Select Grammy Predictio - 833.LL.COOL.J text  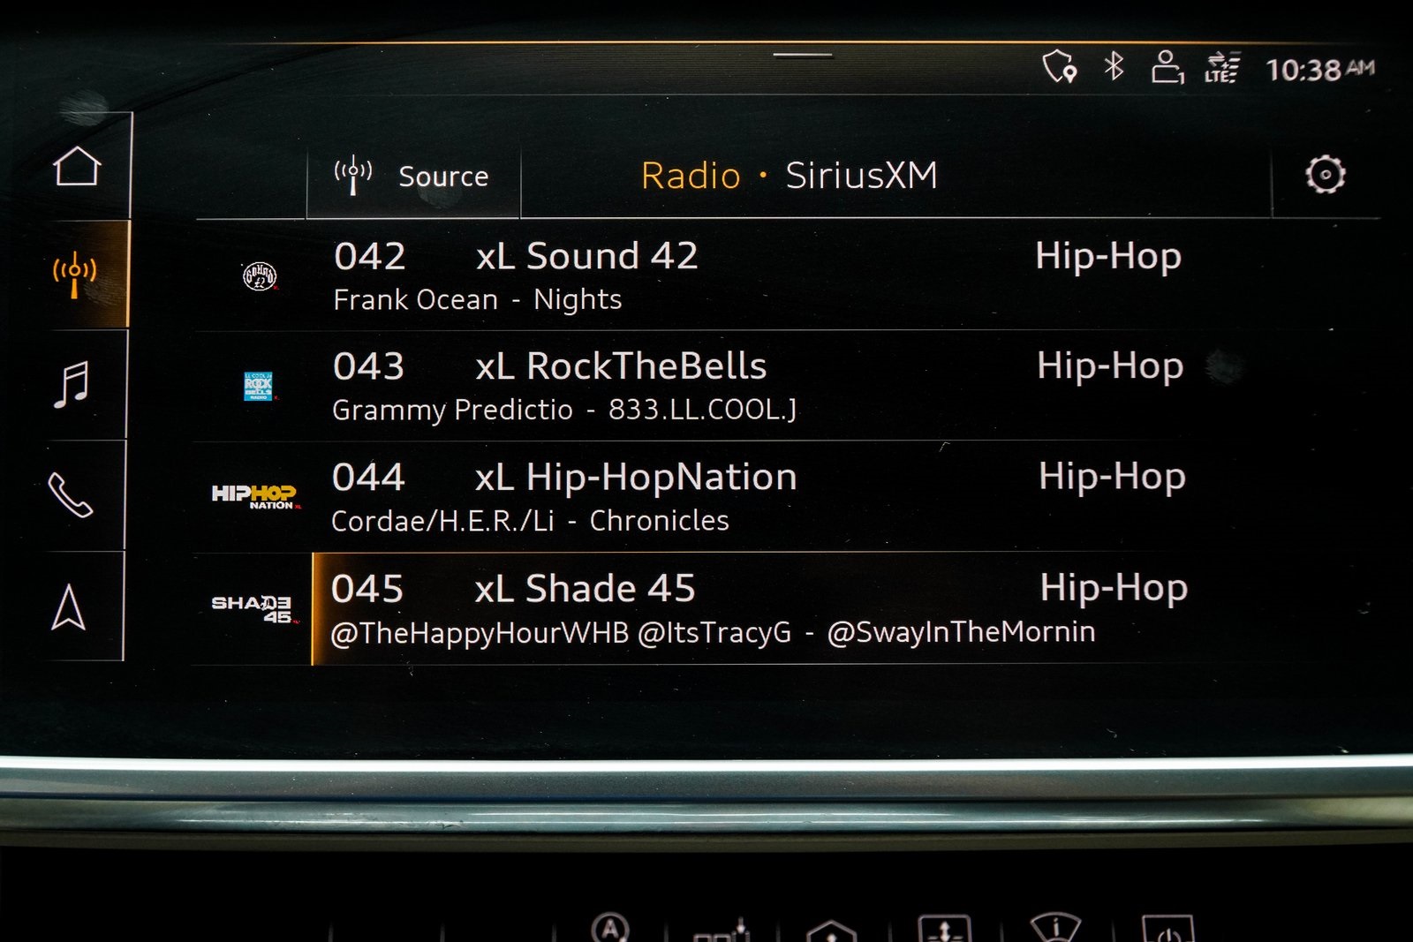pos(564,410)
